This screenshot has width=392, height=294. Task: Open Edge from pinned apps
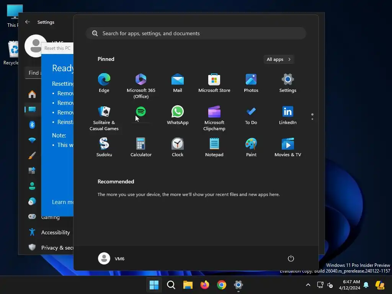pyautogui.click(x=104, y=83)
